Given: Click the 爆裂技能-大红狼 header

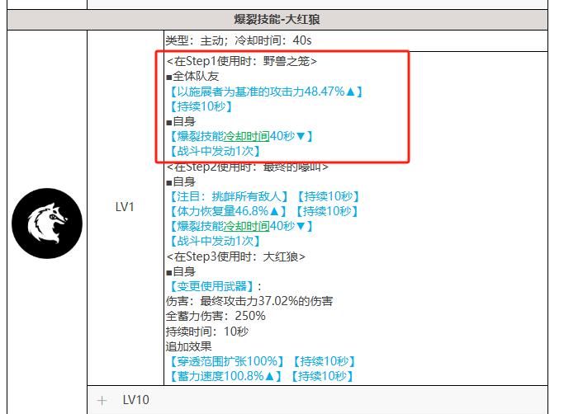Looking at the screenshot, I should coord(280,21).
